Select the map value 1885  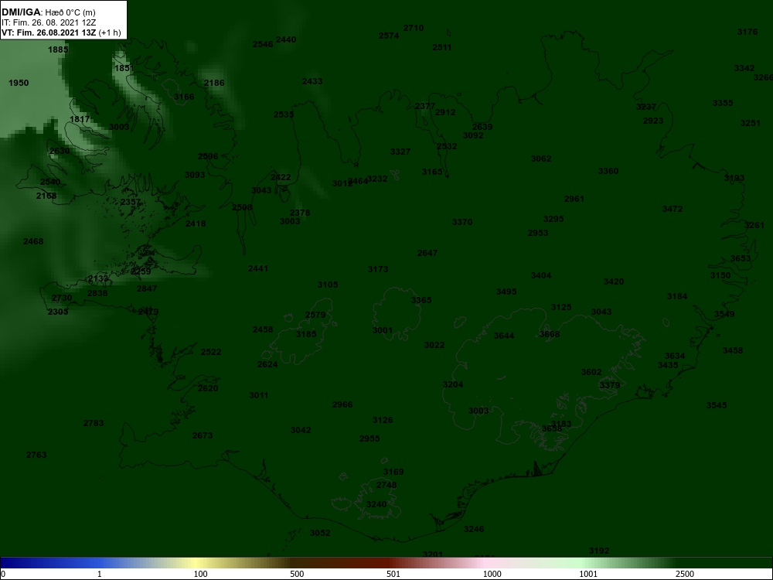point(58,49)
